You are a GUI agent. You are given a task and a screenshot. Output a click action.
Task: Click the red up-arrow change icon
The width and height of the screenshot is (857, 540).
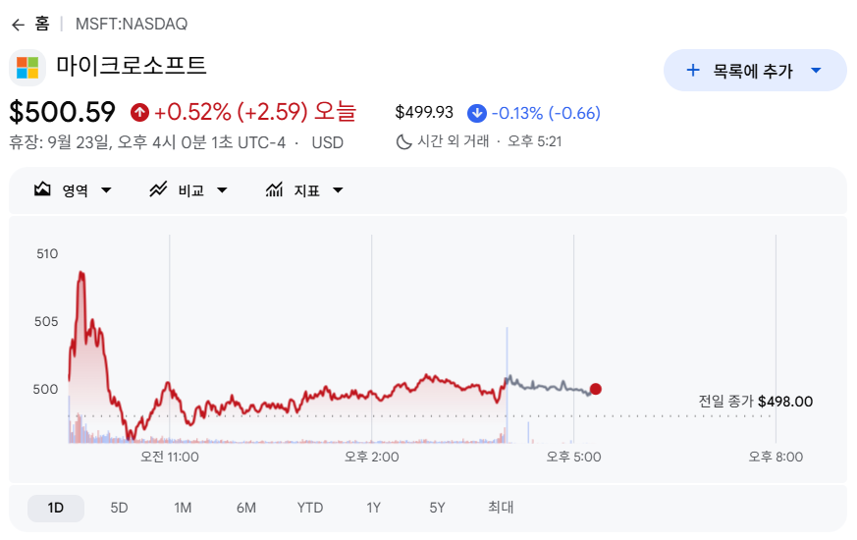pyautogui.click(x=140, y=113)
